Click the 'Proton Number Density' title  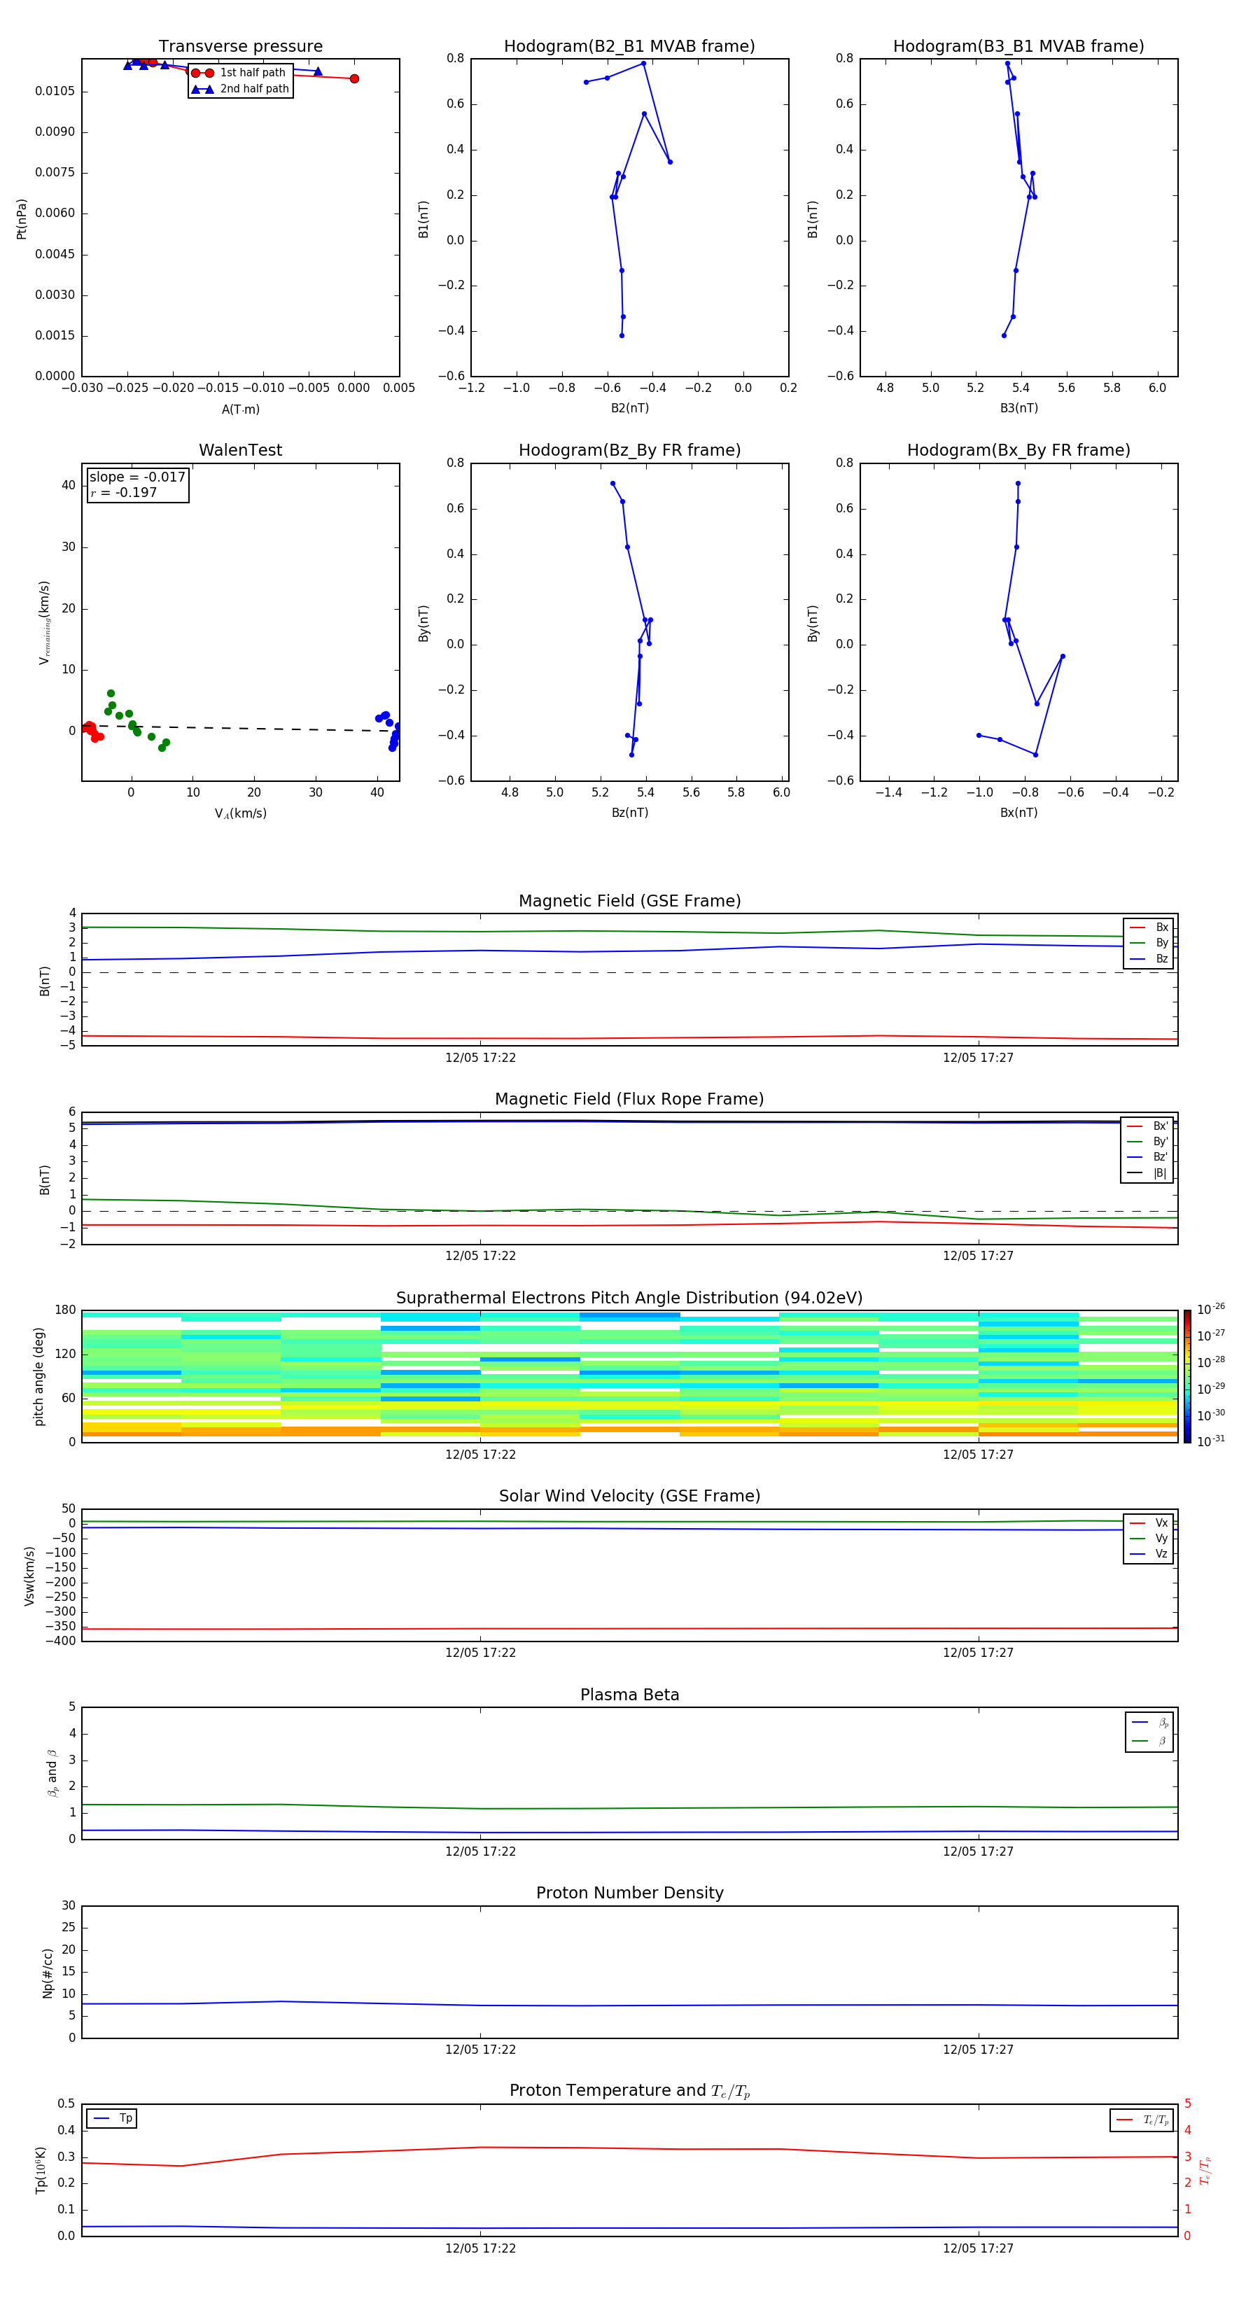click(629, 1893)
